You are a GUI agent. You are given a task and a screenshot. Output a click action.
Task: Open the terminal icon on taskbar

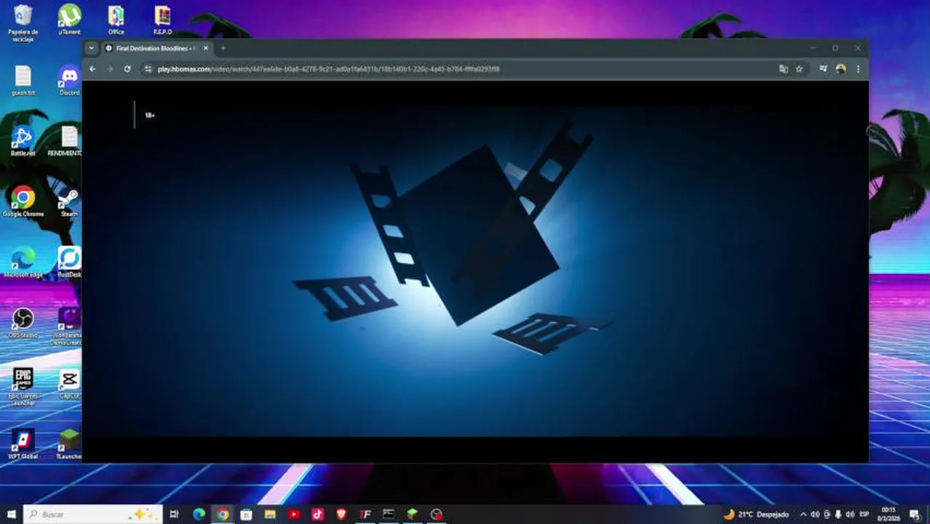(x=389, y=514)
